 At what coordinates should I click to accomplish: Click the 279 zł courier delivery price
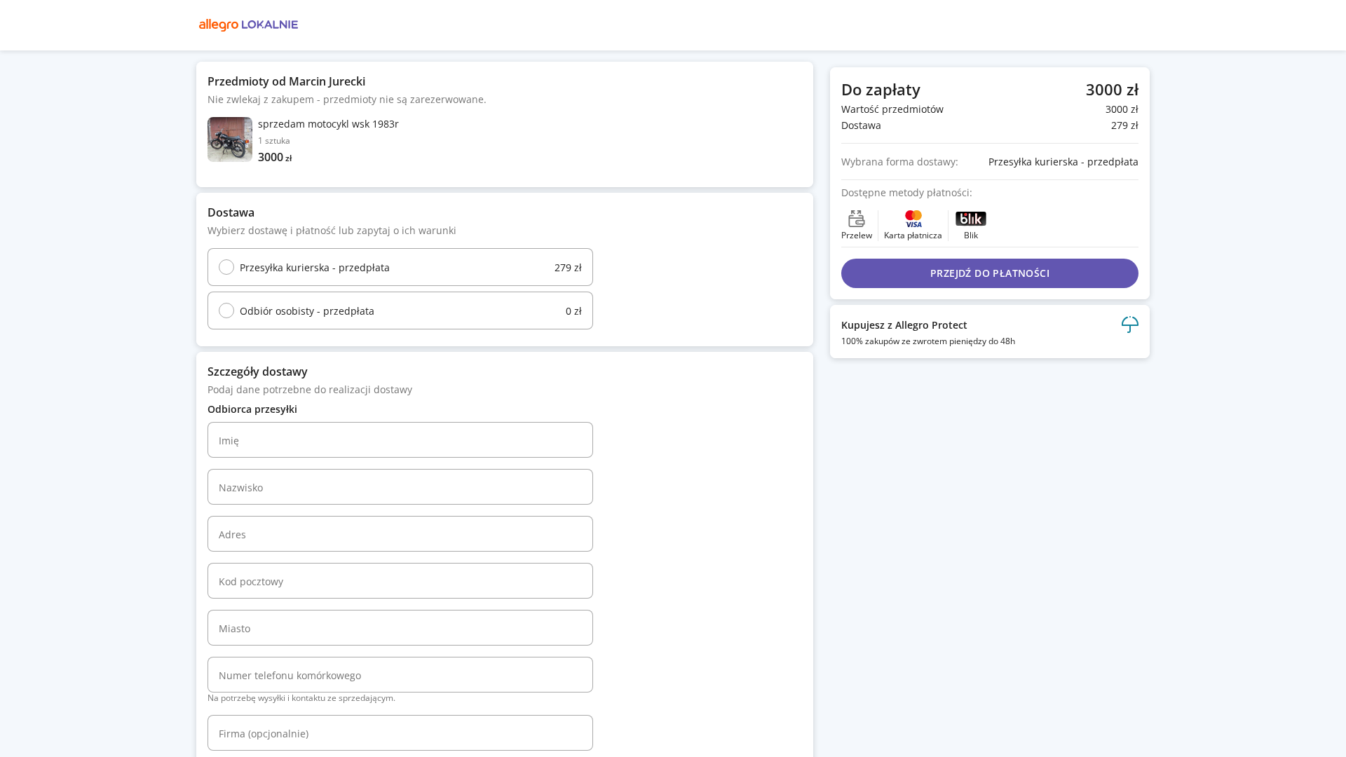[x=568, y=268]
